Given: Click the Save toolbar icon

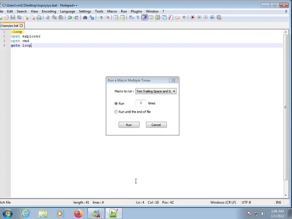Looking at the screenshot, I should 13,17.
